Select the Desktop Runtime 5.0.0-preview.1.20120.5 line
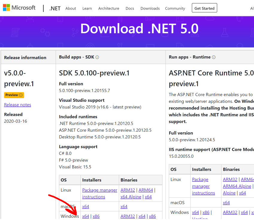This screenshot has height=220, width=254. [100, 137]
